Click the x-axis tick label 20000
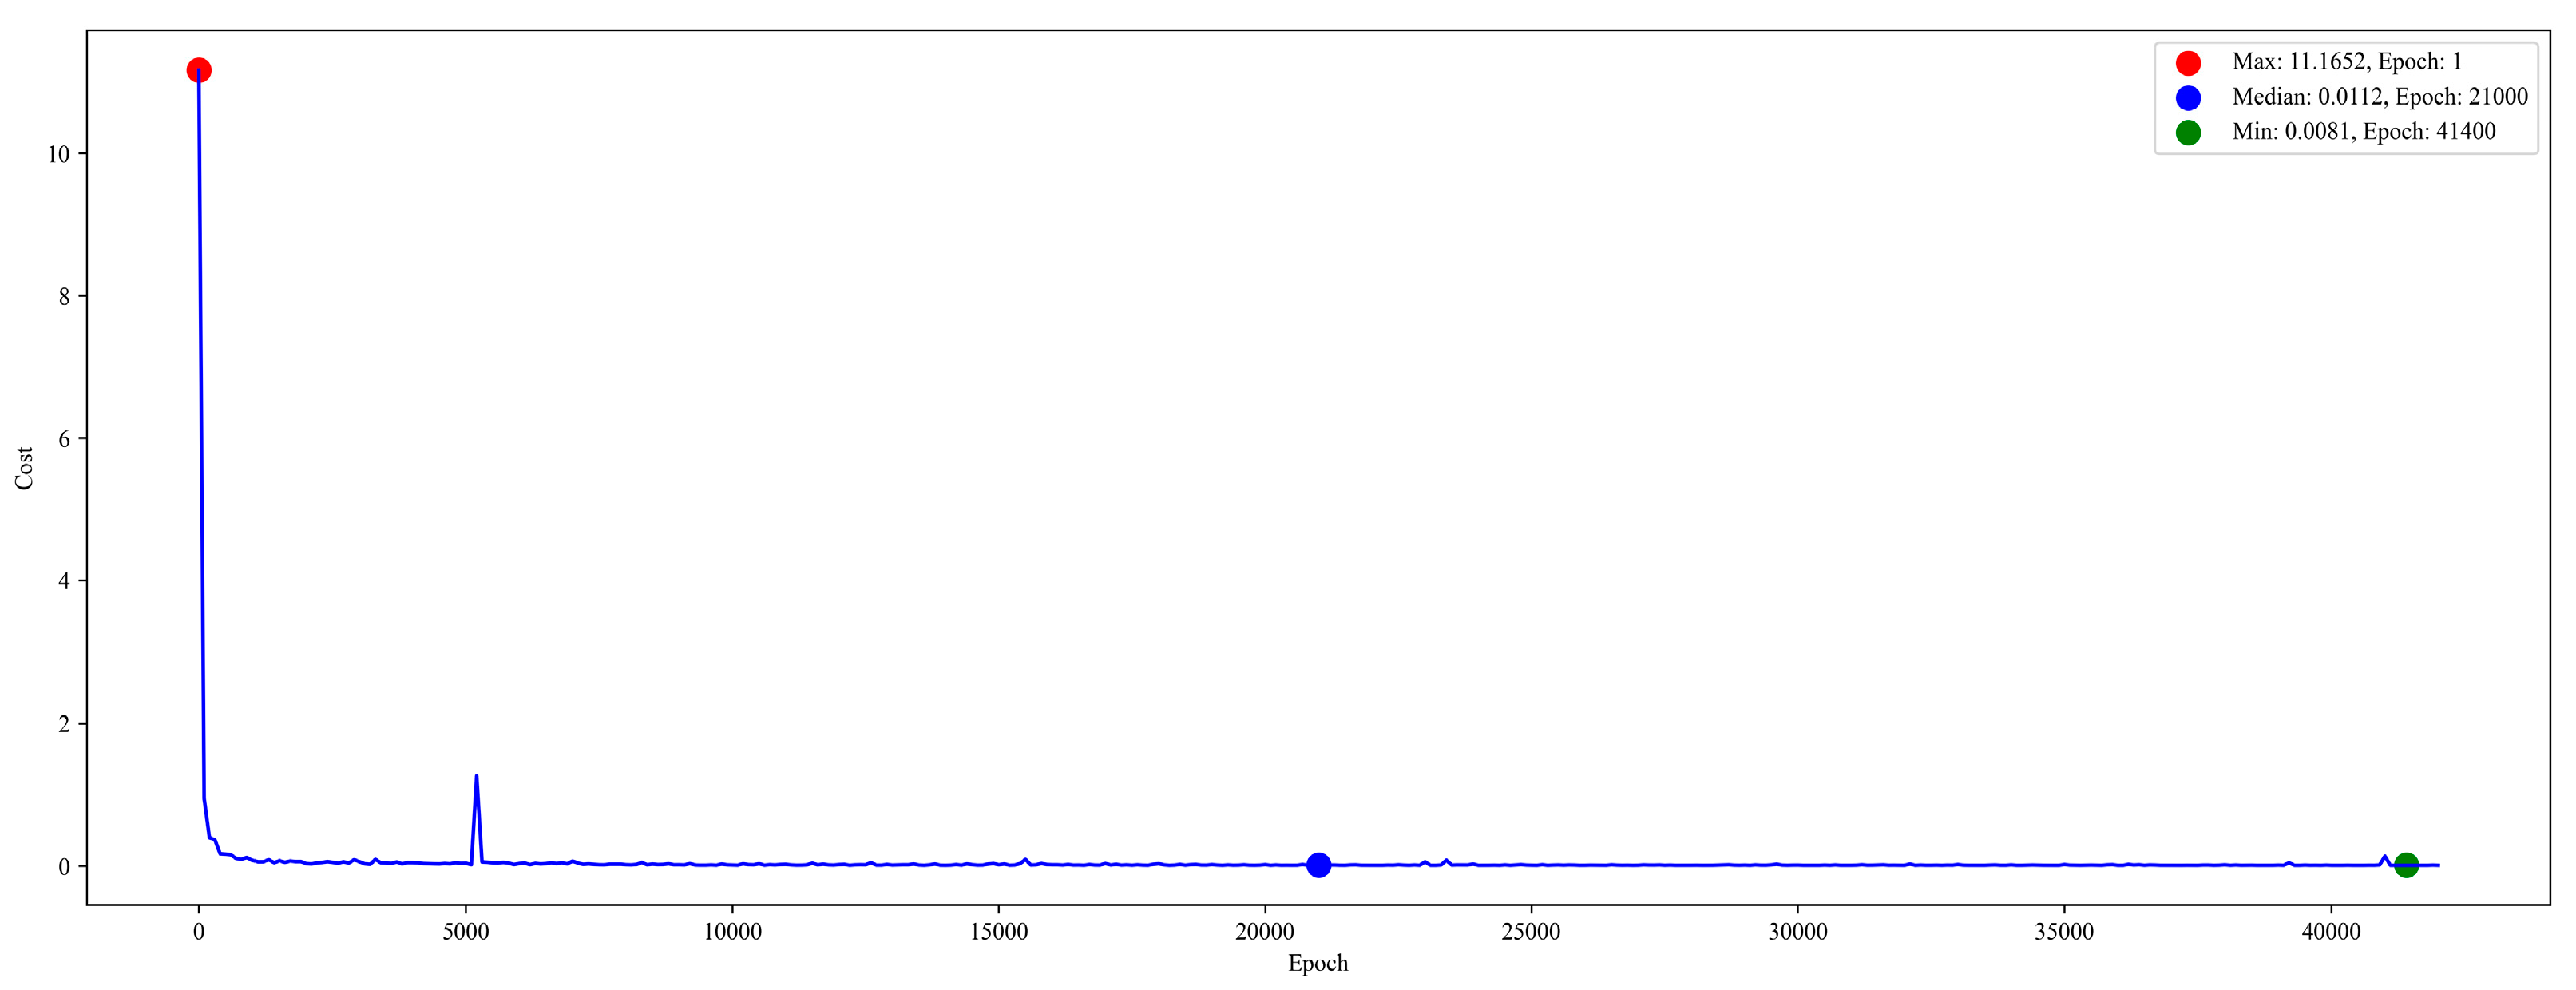 point(1264,932)
